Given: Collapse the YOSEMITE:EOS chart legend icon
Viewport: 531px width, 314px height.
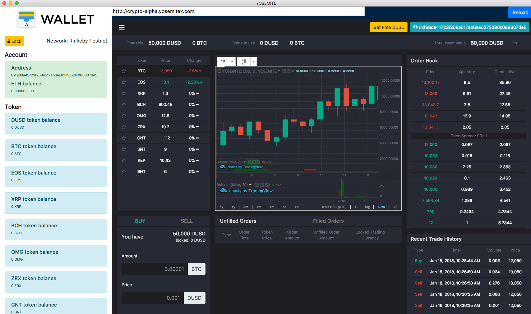Looking at the screenshot, I should [219, 71].
